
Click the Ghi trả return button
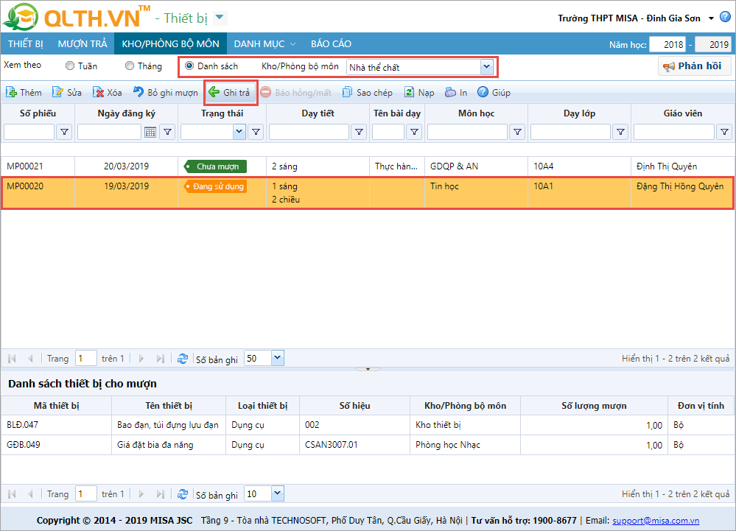tap(230, 92)
